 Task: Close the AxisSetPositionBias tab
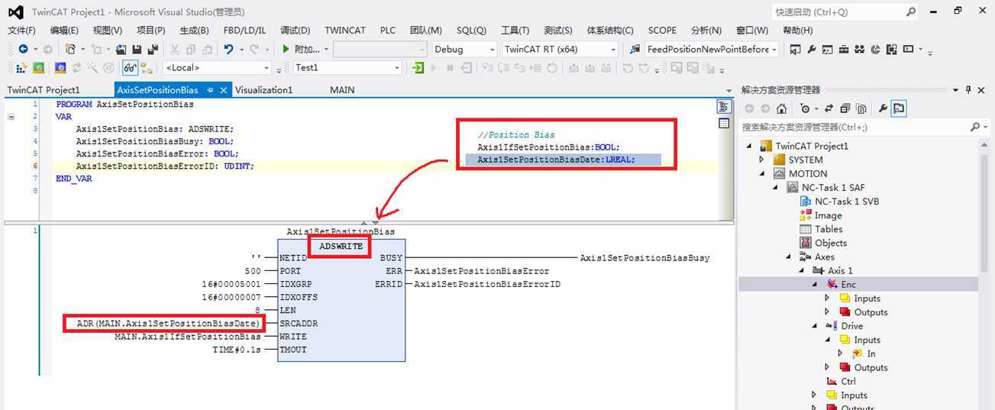(x=224, y=90)
